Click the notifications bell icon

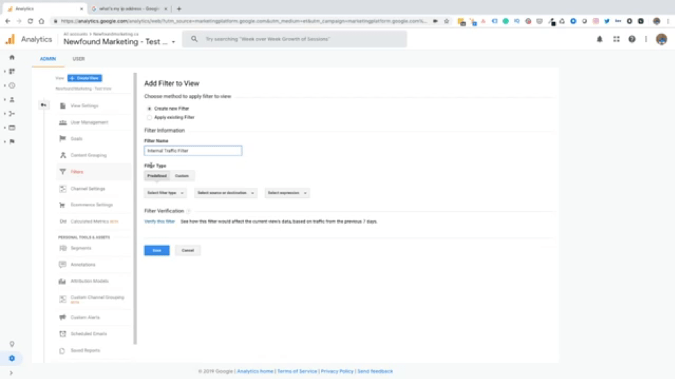tap(599, 39)
